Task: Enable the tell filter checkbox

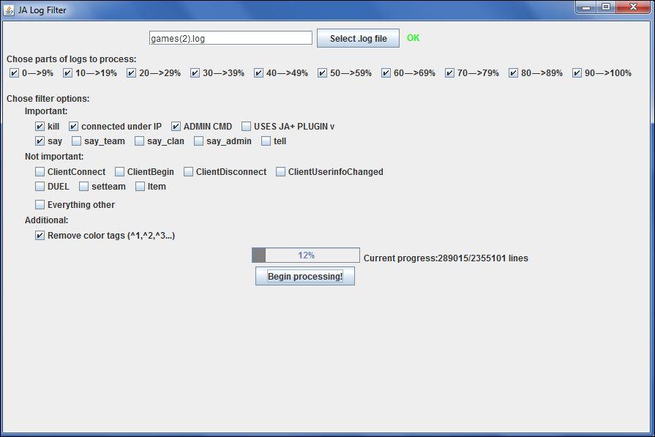Action: (x=266, y=141)
